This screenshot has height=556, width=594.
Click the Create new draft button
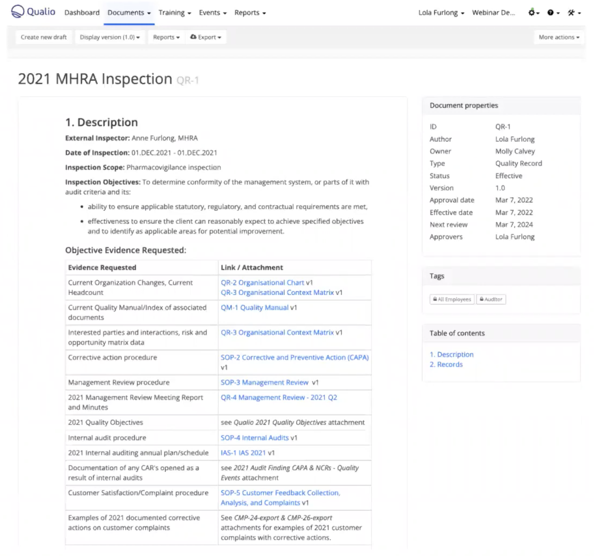(x=44, y=37)
